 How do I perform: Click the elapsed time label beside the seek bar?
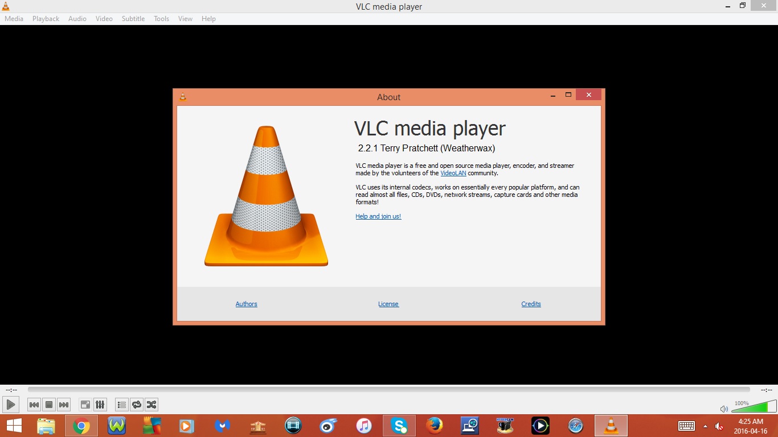[x=11, y=390]
